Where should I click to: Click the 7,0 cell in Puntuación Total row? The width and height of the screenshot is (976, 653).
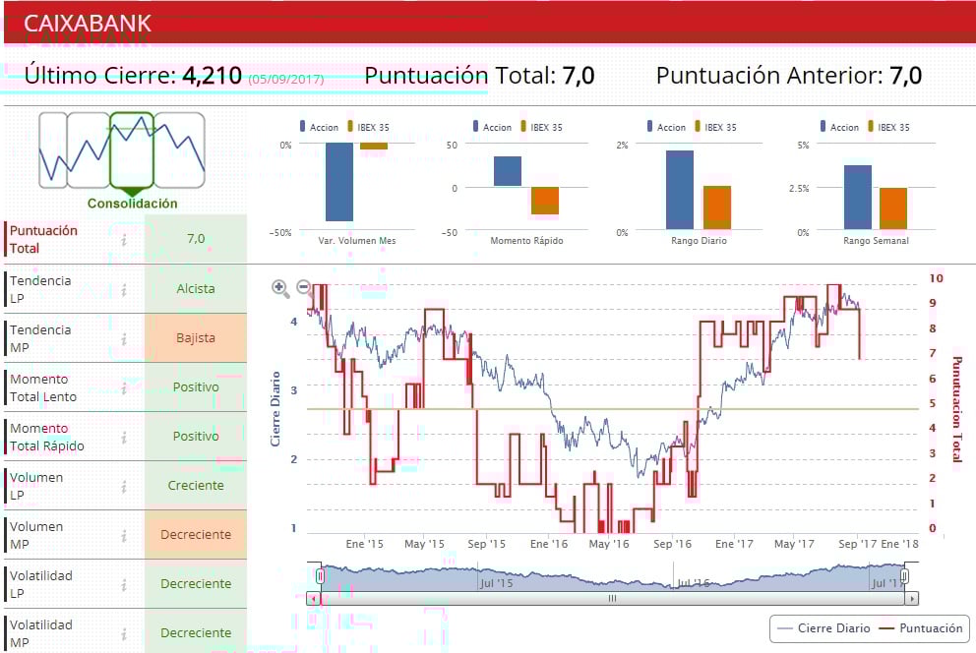pos(196,239)
